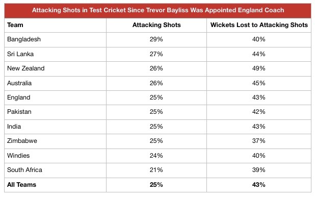Select the India team cell

coord(55,127)
